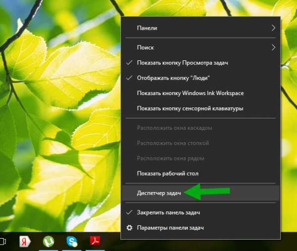Open uTorrent from the taskbar

(x=49, y=242)
